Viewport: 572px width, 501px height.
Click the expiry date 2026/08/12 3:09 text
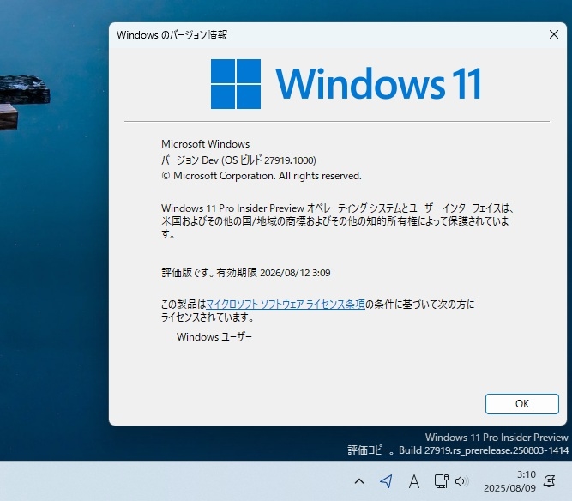295,273
